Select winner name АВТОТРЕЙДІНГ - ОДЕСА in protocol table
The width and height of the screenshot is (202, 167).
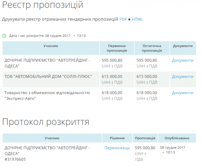[47, 151]
